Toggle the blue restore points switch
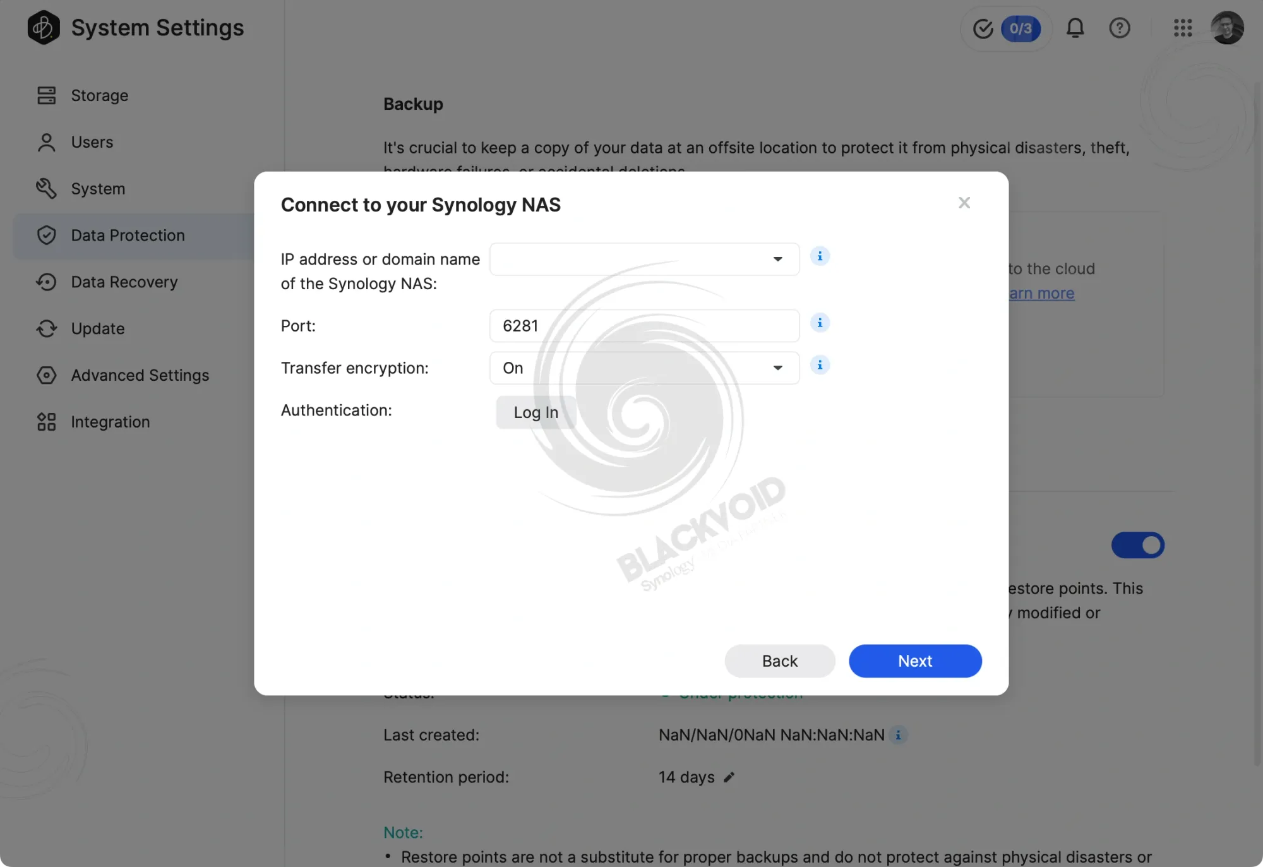 coord(1137,545)
